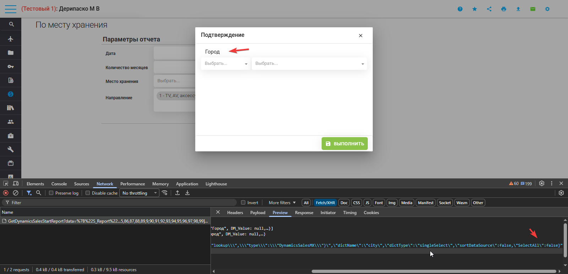Switch to Console DevTools tab

[59, 184]
